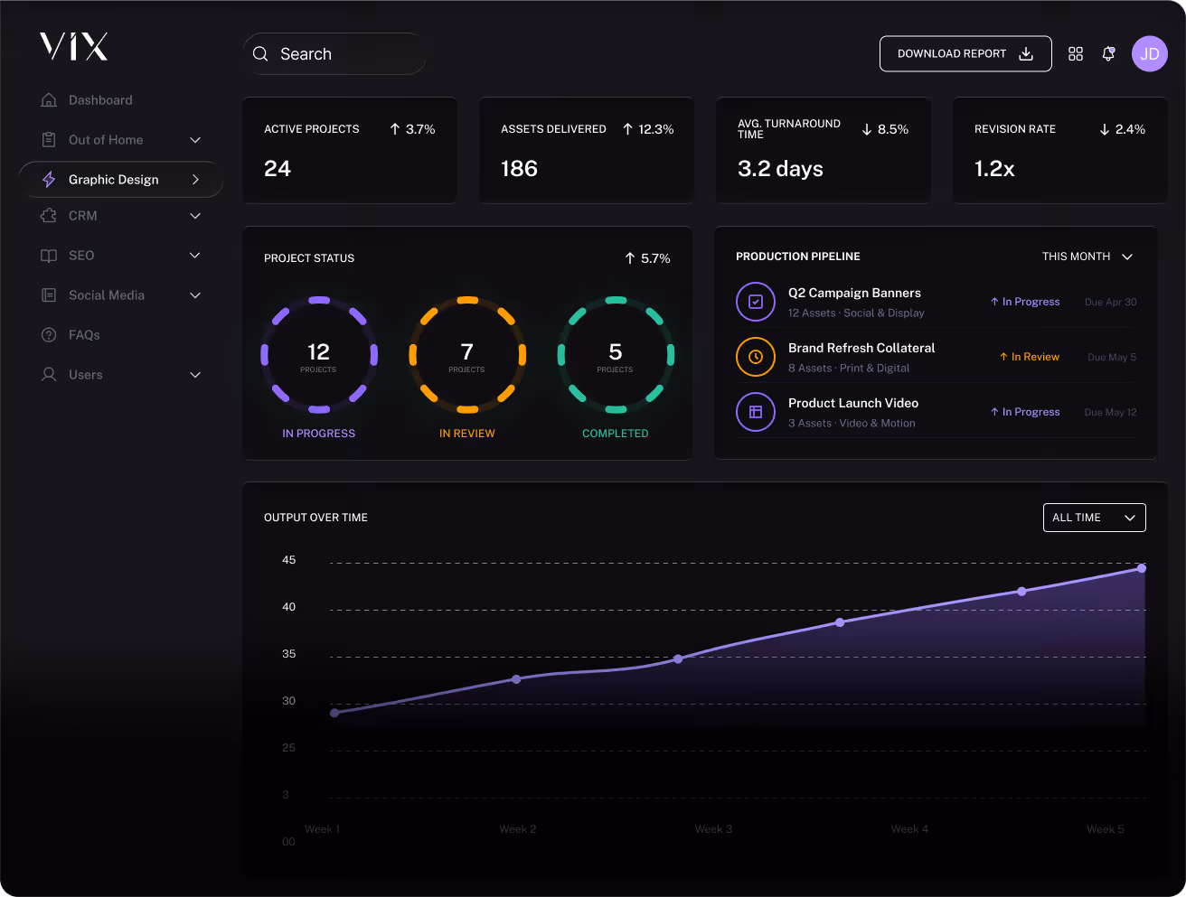This screenshot has width=1186, height=897.
Task: Click in the Search input field
Action: 334,54
